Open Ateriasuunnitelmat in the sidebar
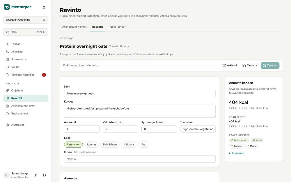 (26, 106)
